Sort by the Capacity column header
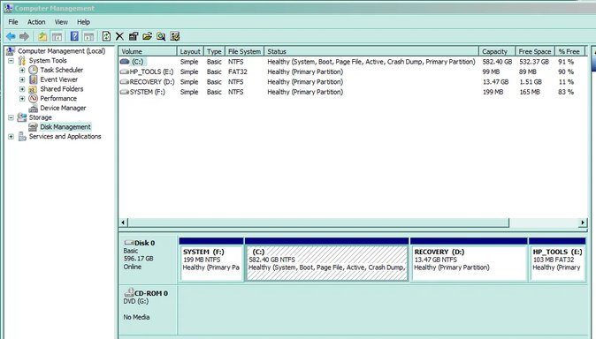 pos(497,51)
